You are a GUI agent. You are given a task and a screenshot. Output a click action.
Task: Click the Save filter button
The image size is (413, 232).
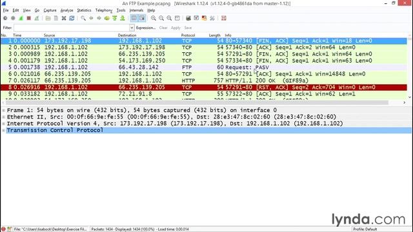point(188,28)
